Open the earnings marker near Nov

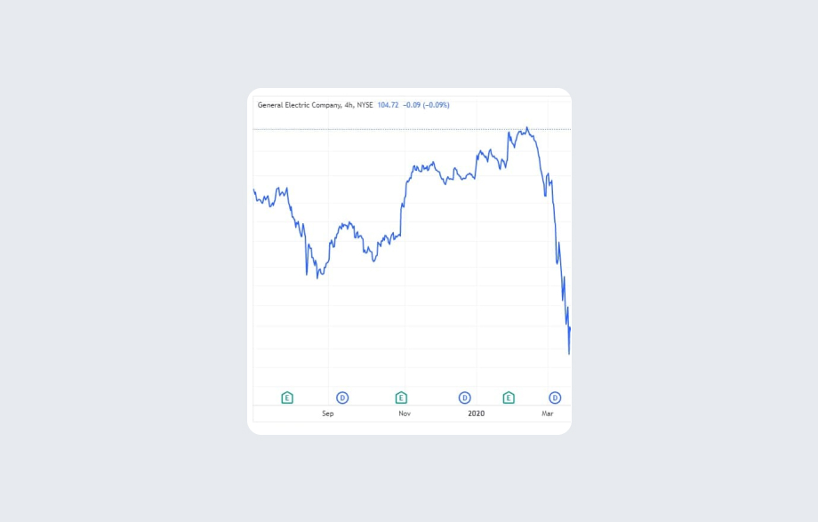point(401,398)
